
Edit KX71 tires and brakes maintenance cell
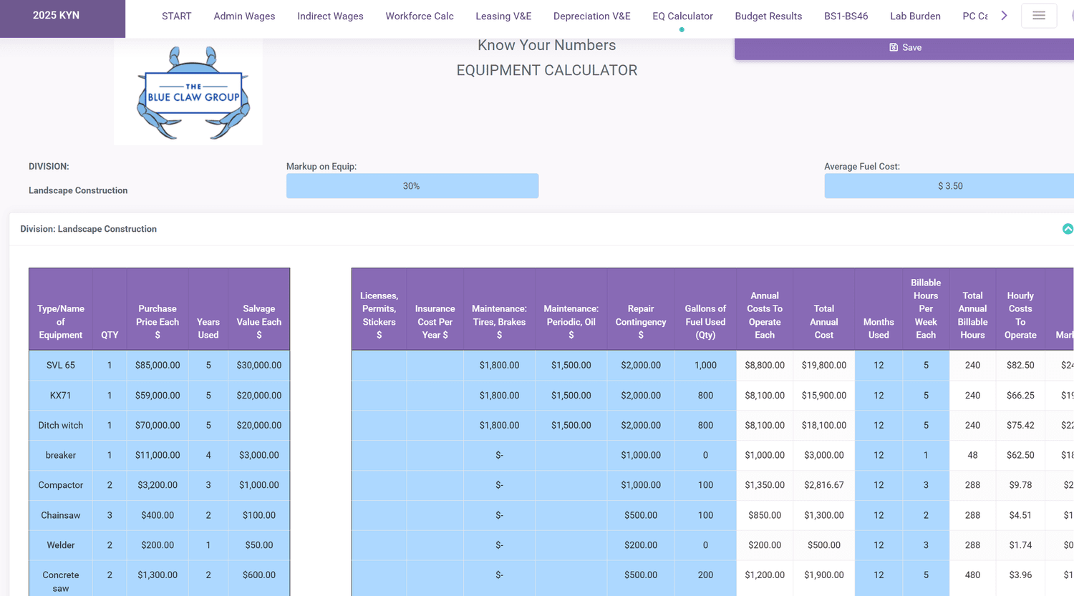499,396
